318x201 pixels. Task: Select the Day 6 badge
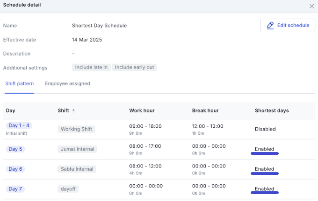coord(15,169)
